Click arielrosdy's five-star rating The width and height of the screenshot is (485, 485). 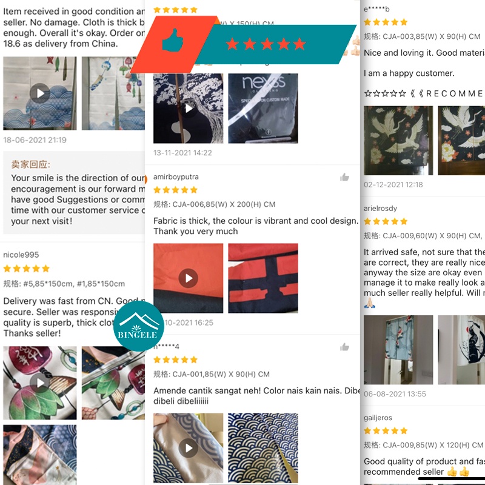tap(386, 221)
